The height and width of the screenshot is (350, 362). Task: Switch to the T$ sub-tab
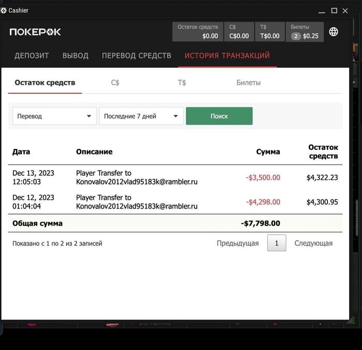click(x=182, y=83)
